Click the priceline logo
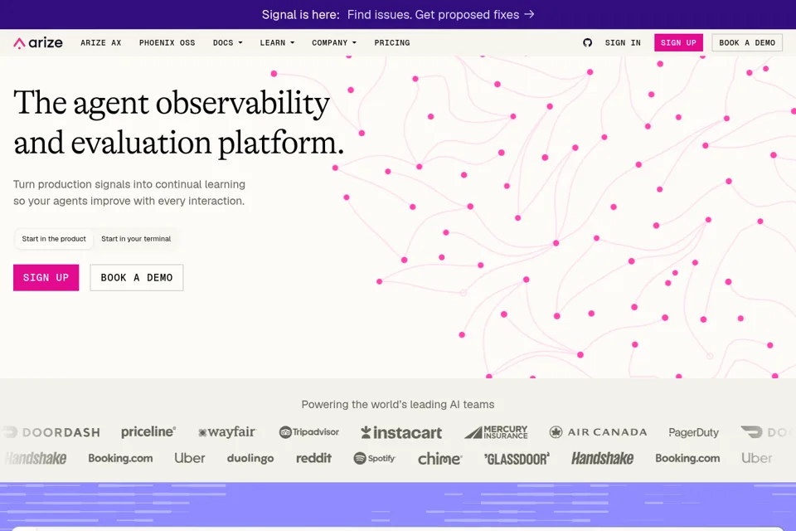The width and height of the screenshot is (796, 531). [x=148, y=432]
